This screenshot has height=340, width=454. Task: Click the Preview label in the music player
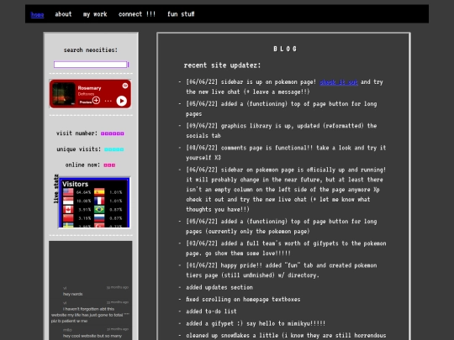pos(86,102)
